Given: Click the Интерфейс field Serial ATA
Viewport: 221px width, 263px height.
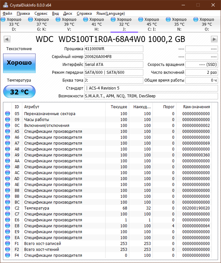Looking at the screenshot, I should pos(114,65).
